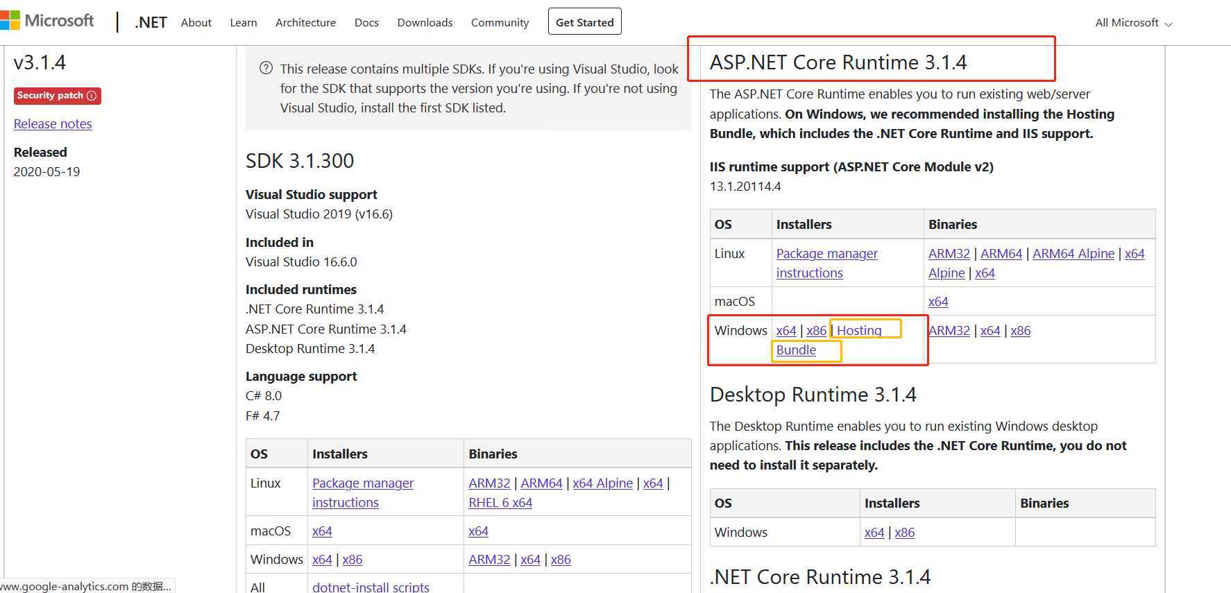
Task: Download ASP.NET Runtime macOS x64 binary
Action: click(938, 301)
